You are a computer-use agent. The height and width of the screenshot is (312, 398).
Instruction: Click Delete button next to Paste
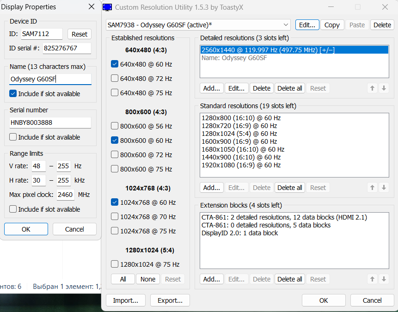[382, 25]
